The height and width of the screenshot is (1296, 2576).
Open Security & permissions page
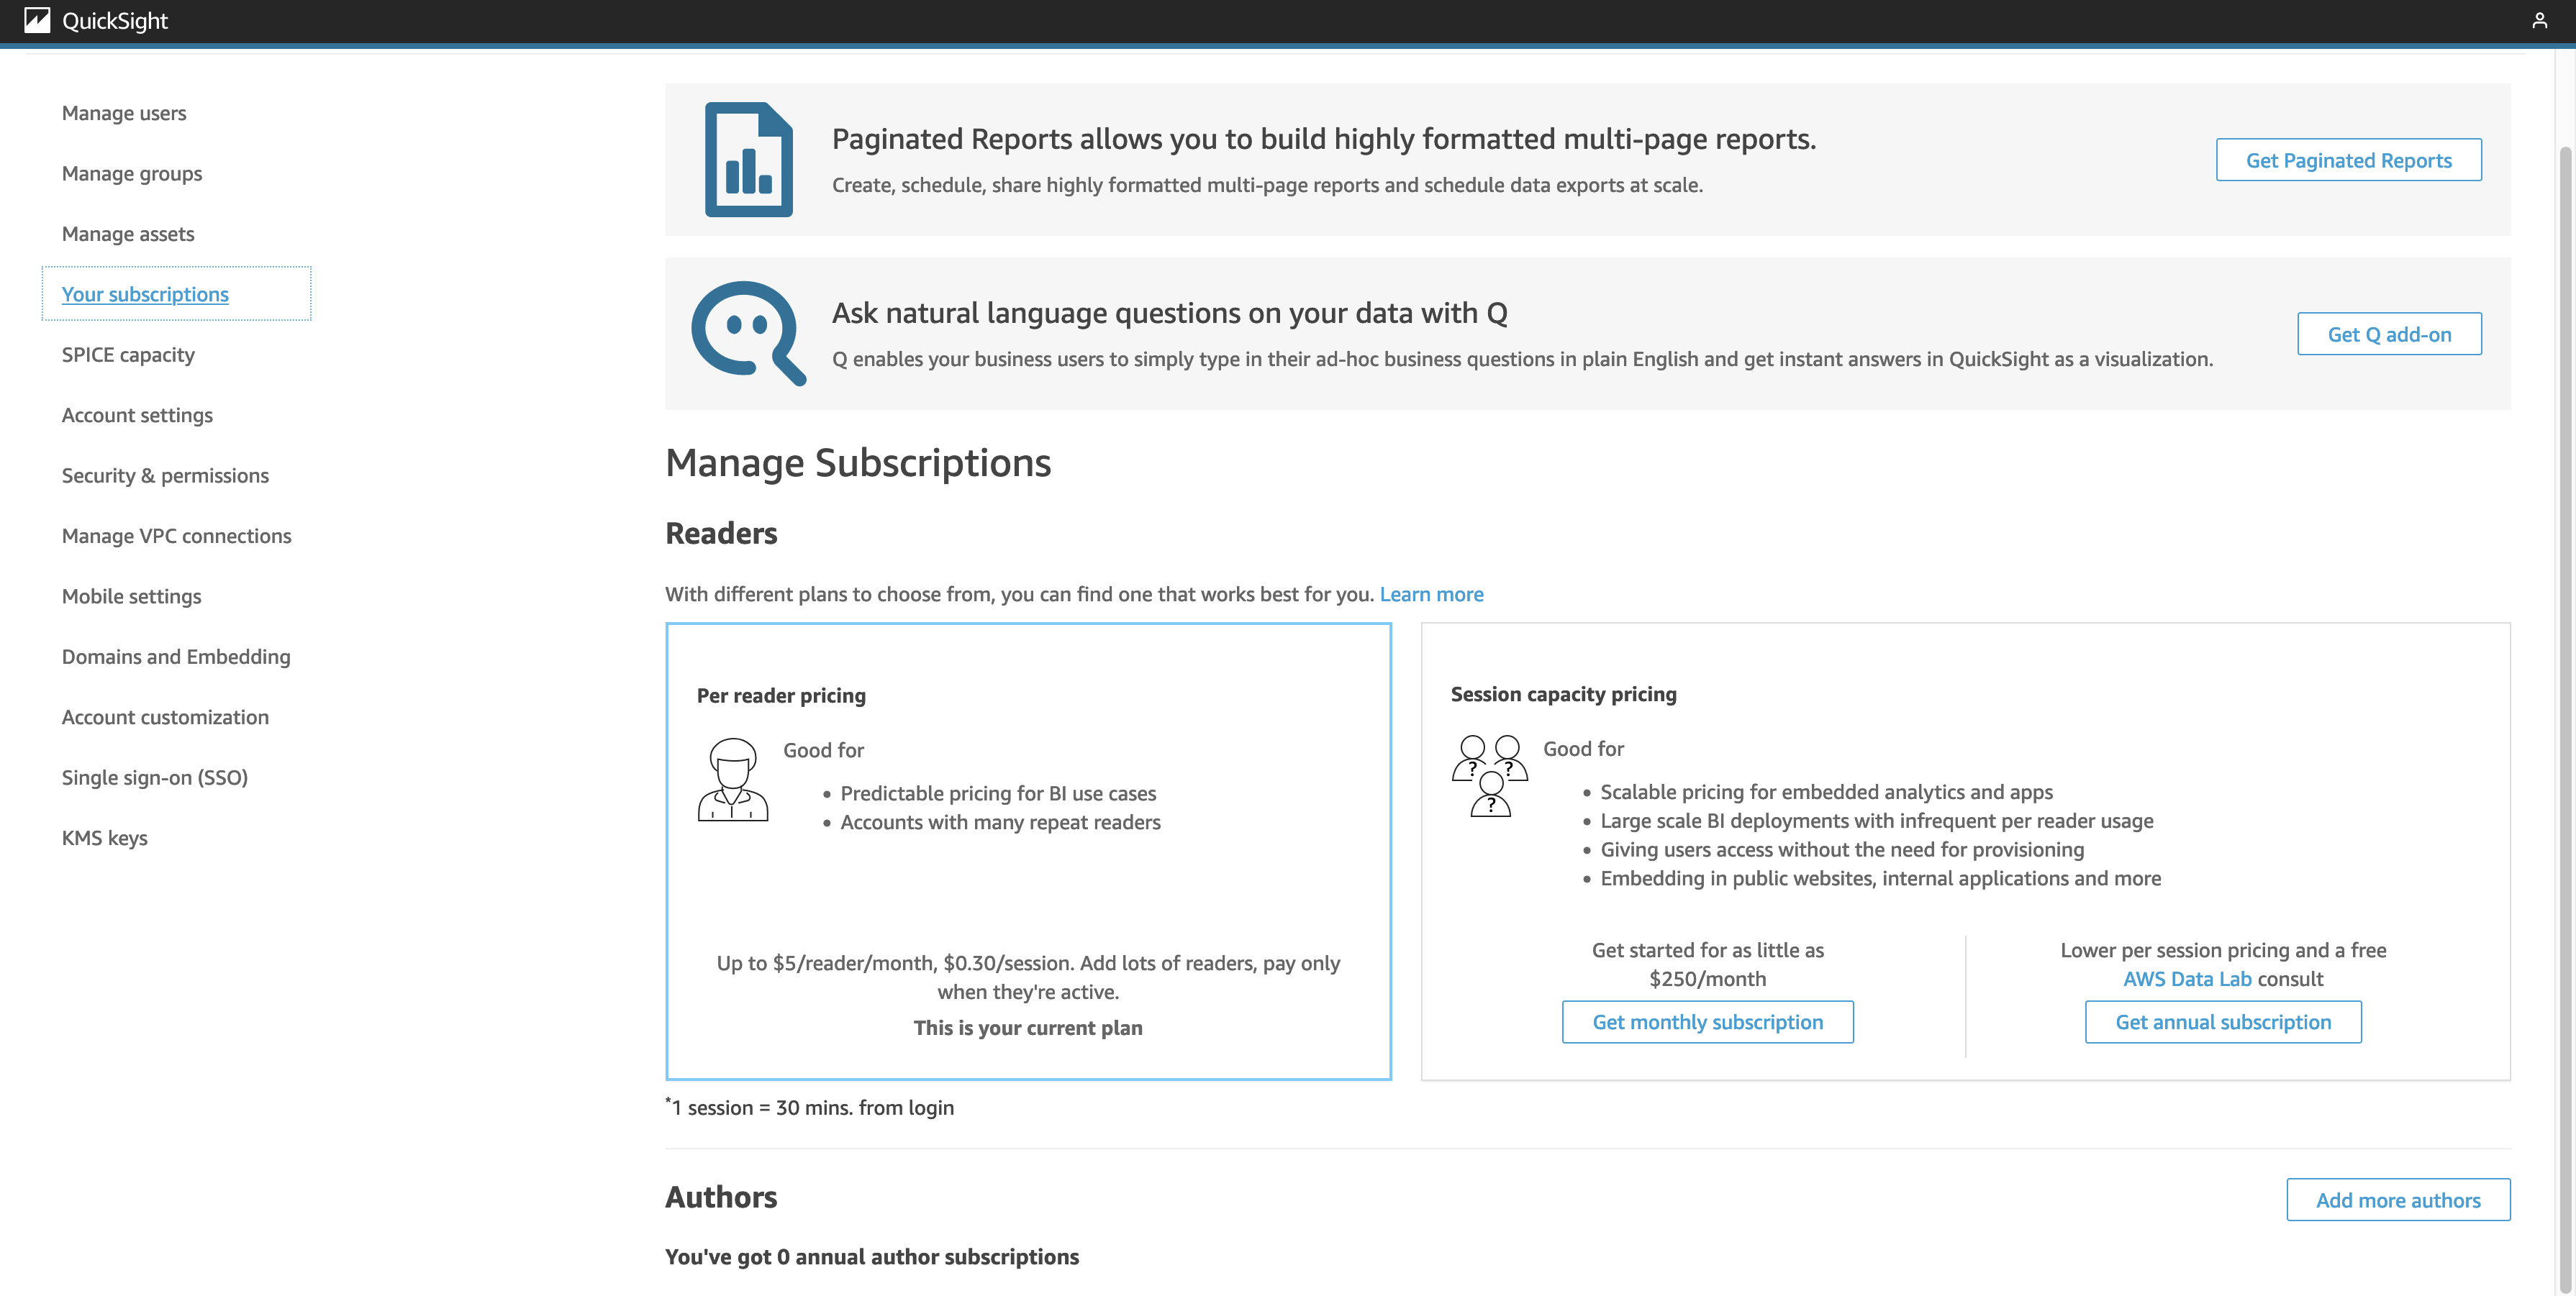[x=165, y=475]
